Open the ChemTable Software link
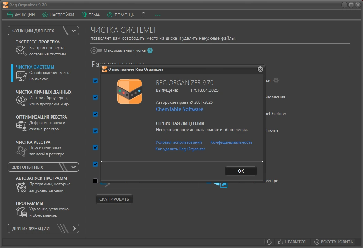Screen dimensions: 363x248 tap(180, 109)
